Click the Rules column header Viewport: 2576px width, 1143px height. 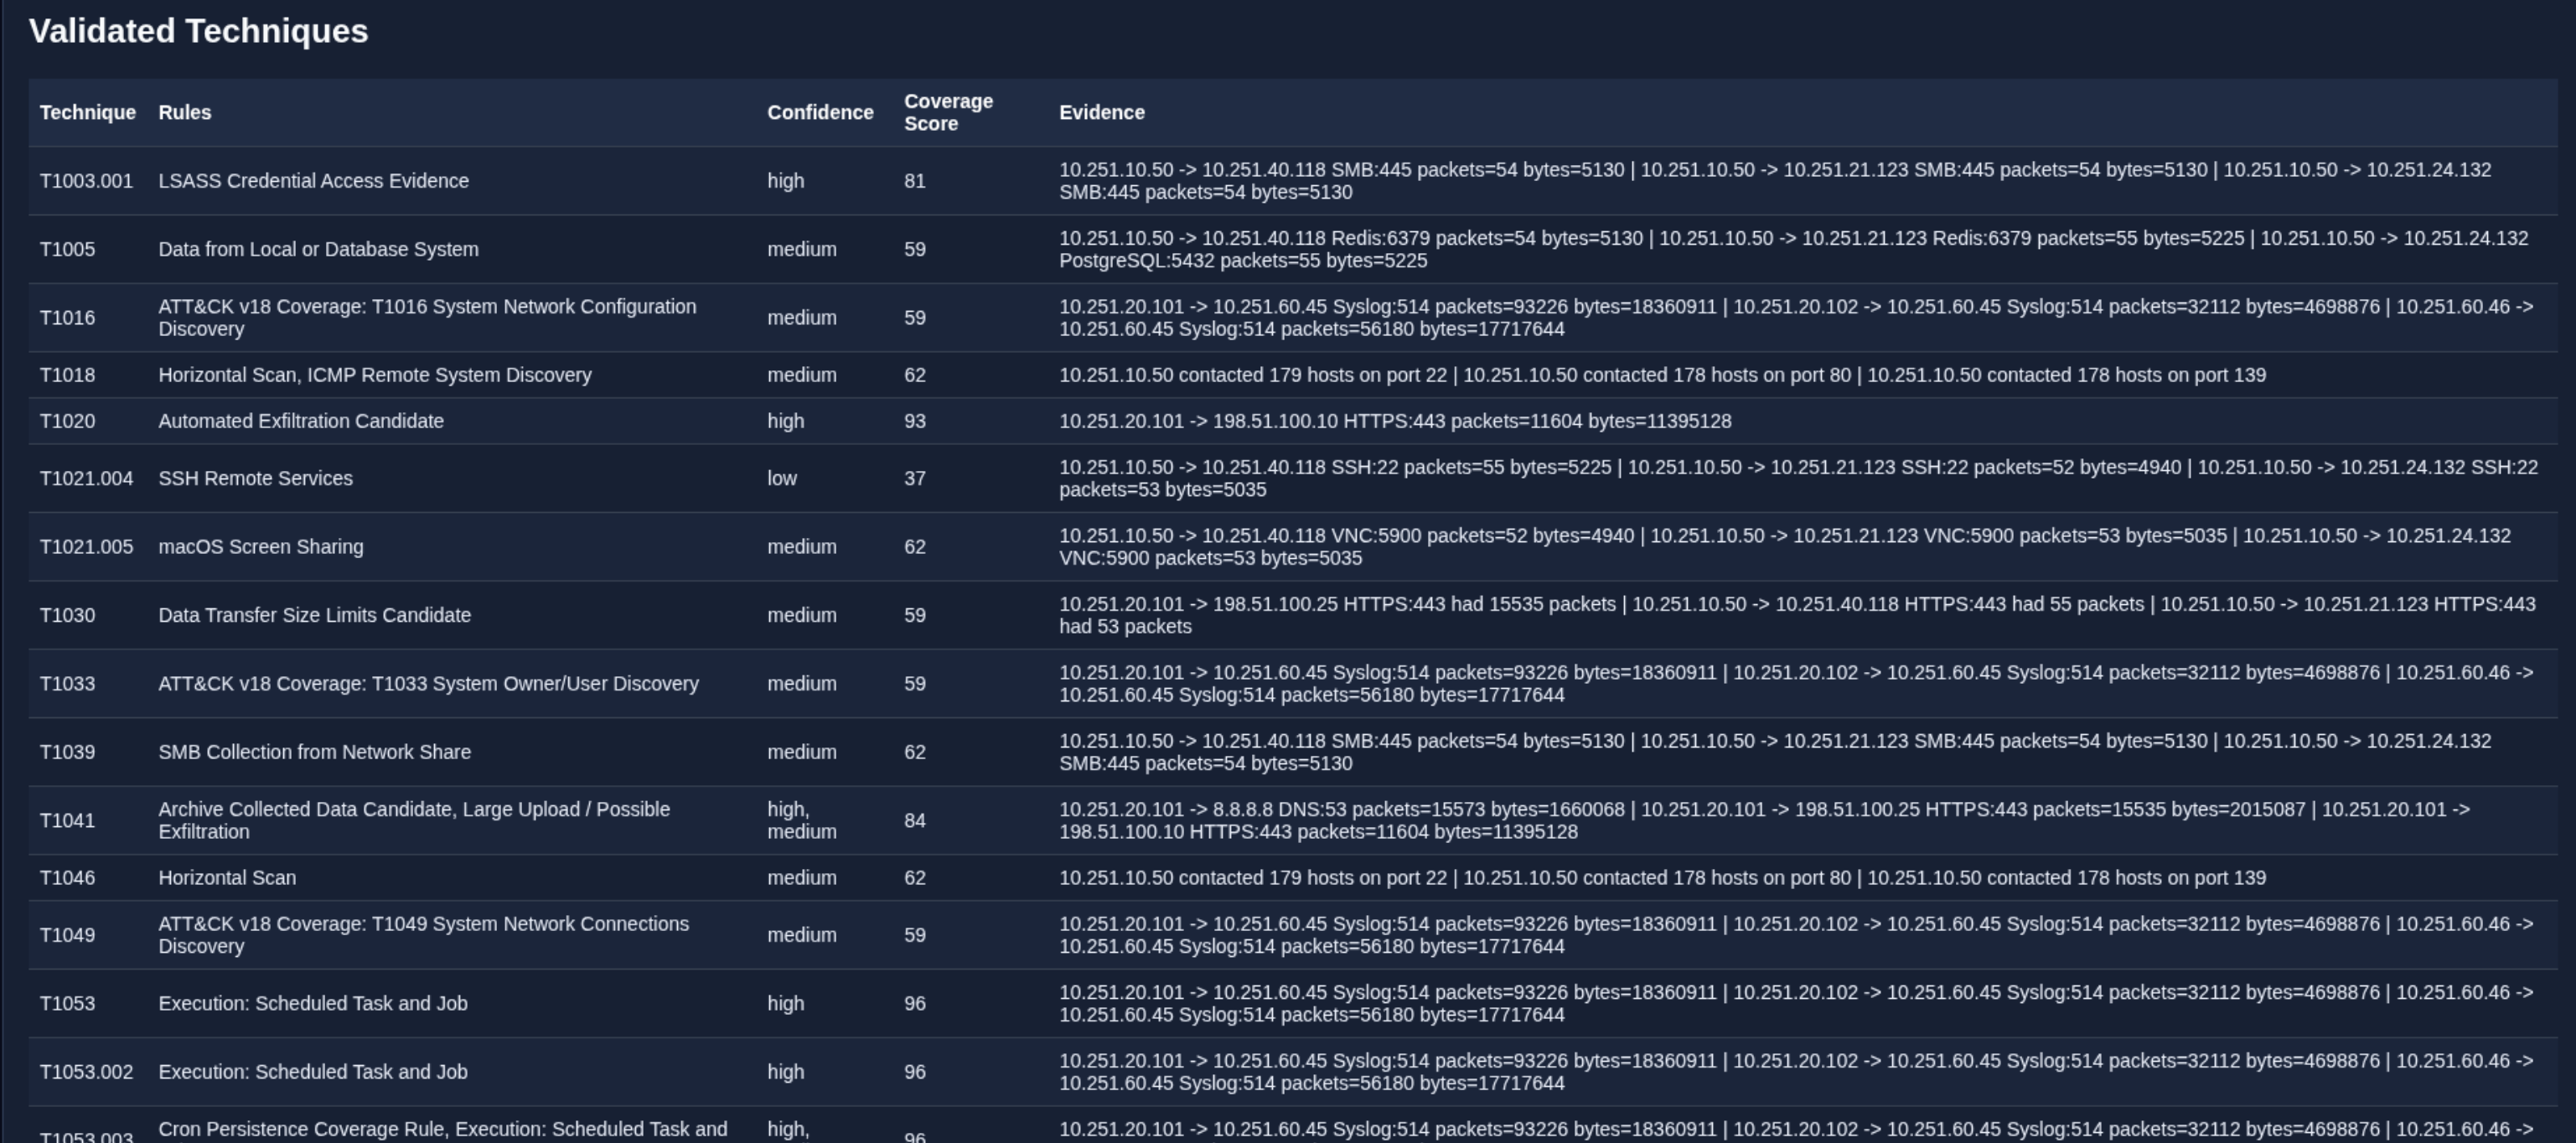click(x=185, y=113)
